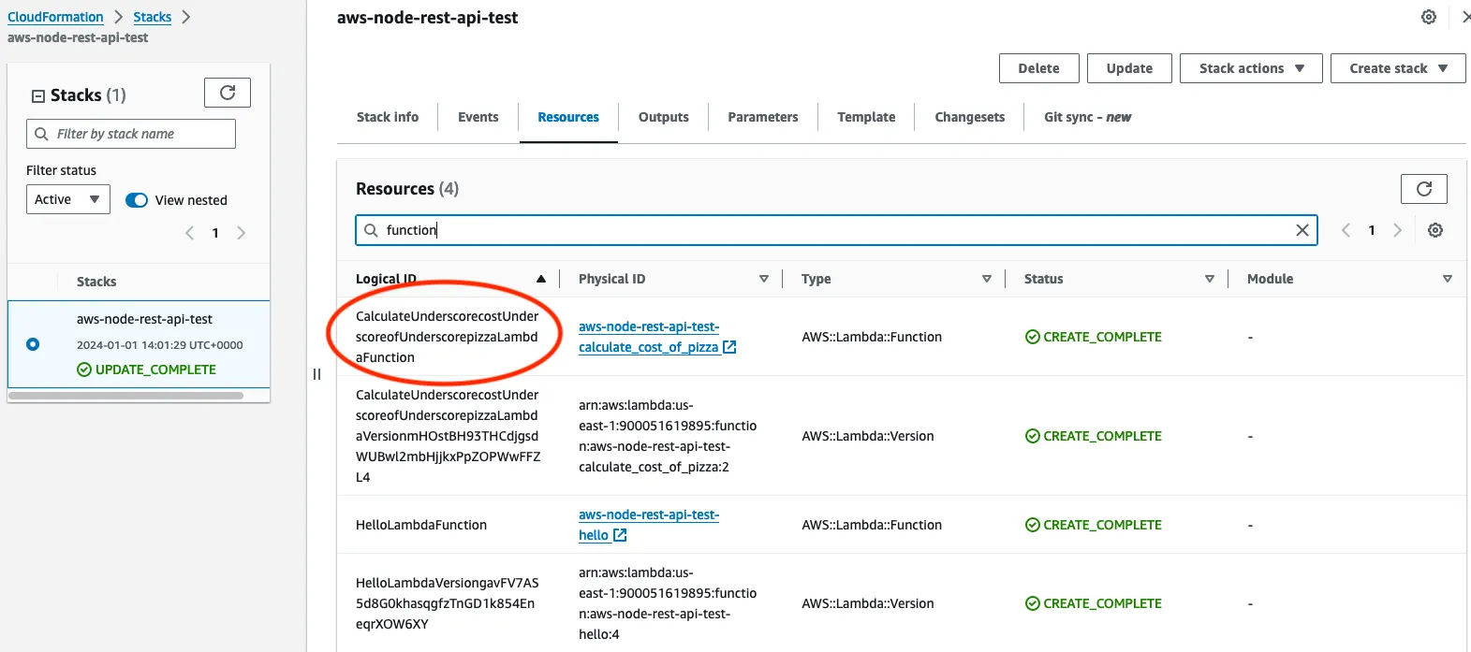The width and height of the screenshot is (1471, 652).
Task: Open Stacks breadcrumb link
Action: [x=152, y=17]
